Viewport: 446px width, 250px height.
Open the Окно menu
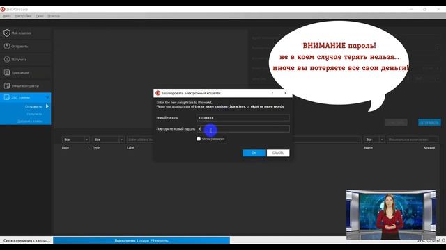(40, 16)
